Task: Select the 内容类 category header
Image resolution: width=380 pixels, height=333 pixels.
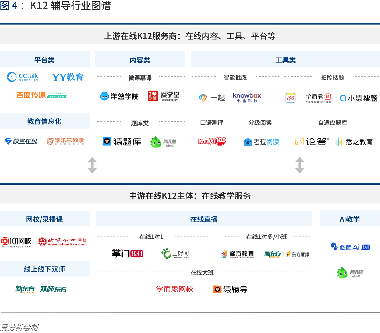Action: 140,60
